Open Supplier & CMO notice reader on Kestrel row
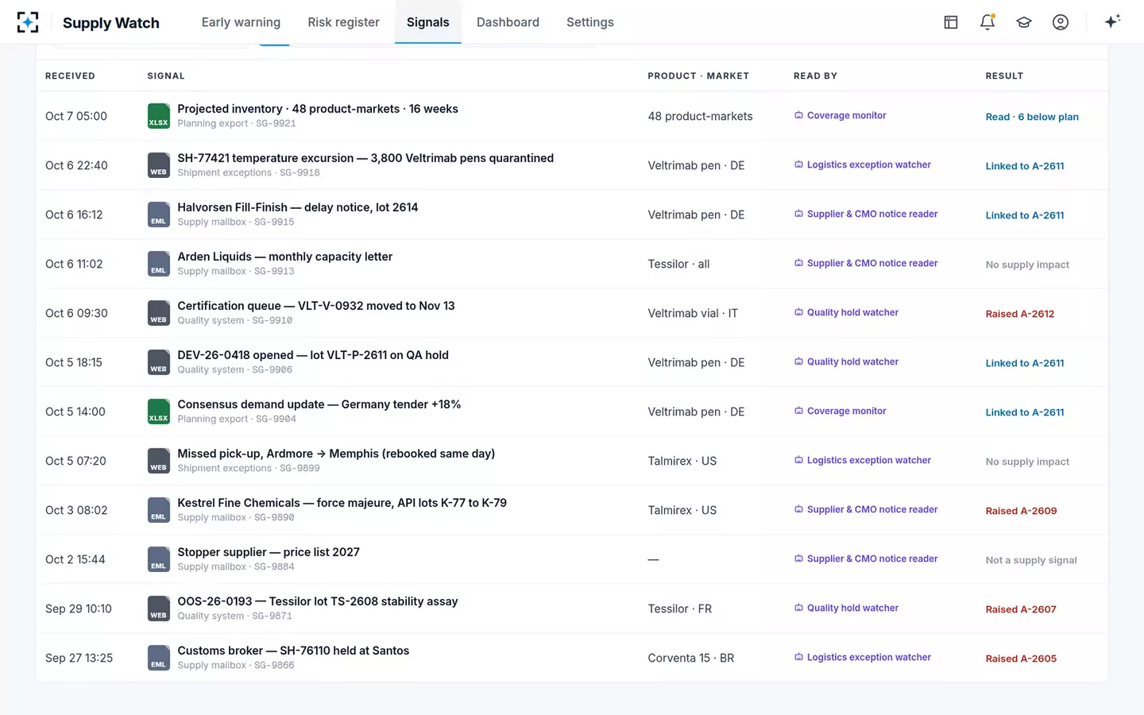This screenshot has height=715, width=1144. pos(866,509)
